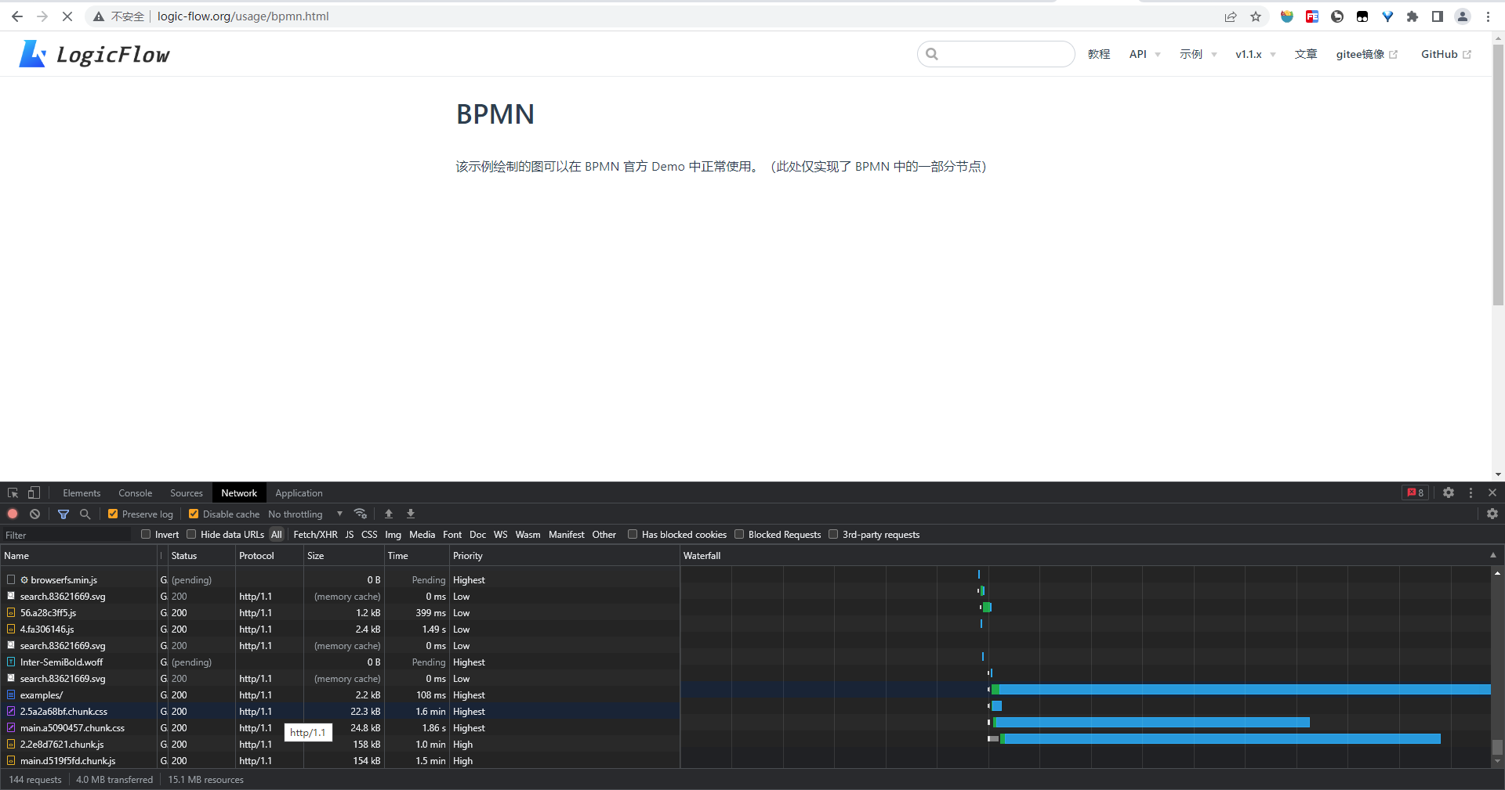
Task: Toggle the device emulation mode
Action: coord(33,492)
